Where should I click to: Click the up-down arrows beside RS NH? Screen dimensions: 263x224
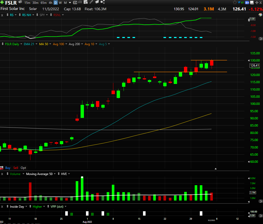[20, 15]
